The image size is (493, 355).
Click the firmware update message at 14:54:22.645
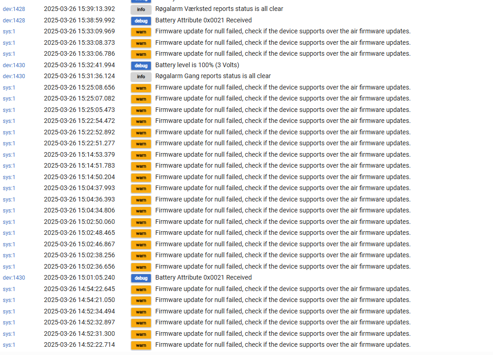click(x=283, y=289)
